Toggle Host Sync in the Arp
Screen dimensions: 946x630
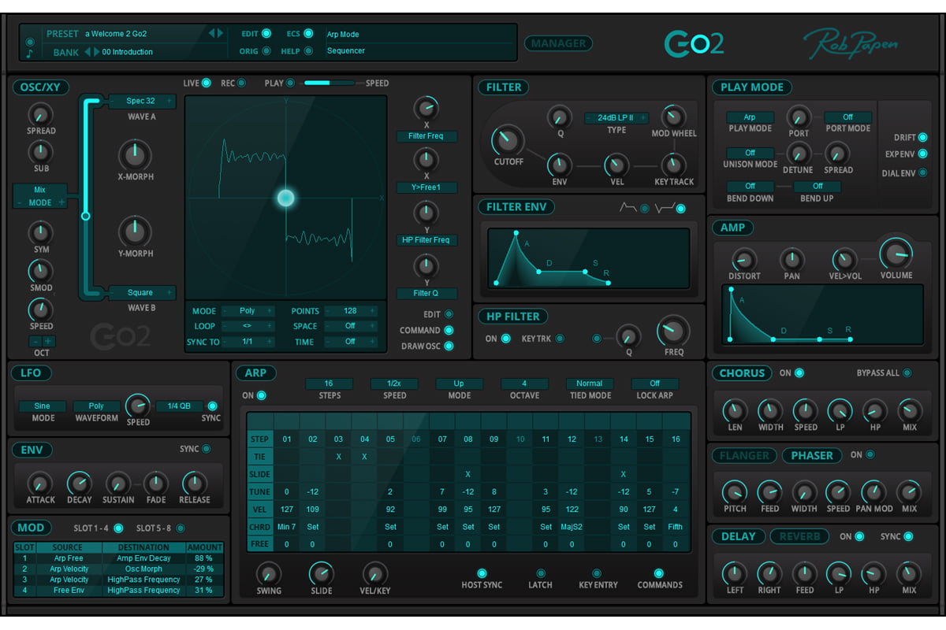point(482,573)
